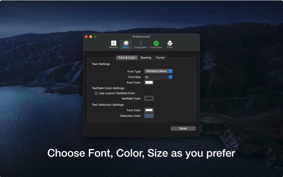The width and height of the screenshot is (283, 177).
Task: Open the Selection Color swatch
Action: pyautogui.click(x=148, y=115)
